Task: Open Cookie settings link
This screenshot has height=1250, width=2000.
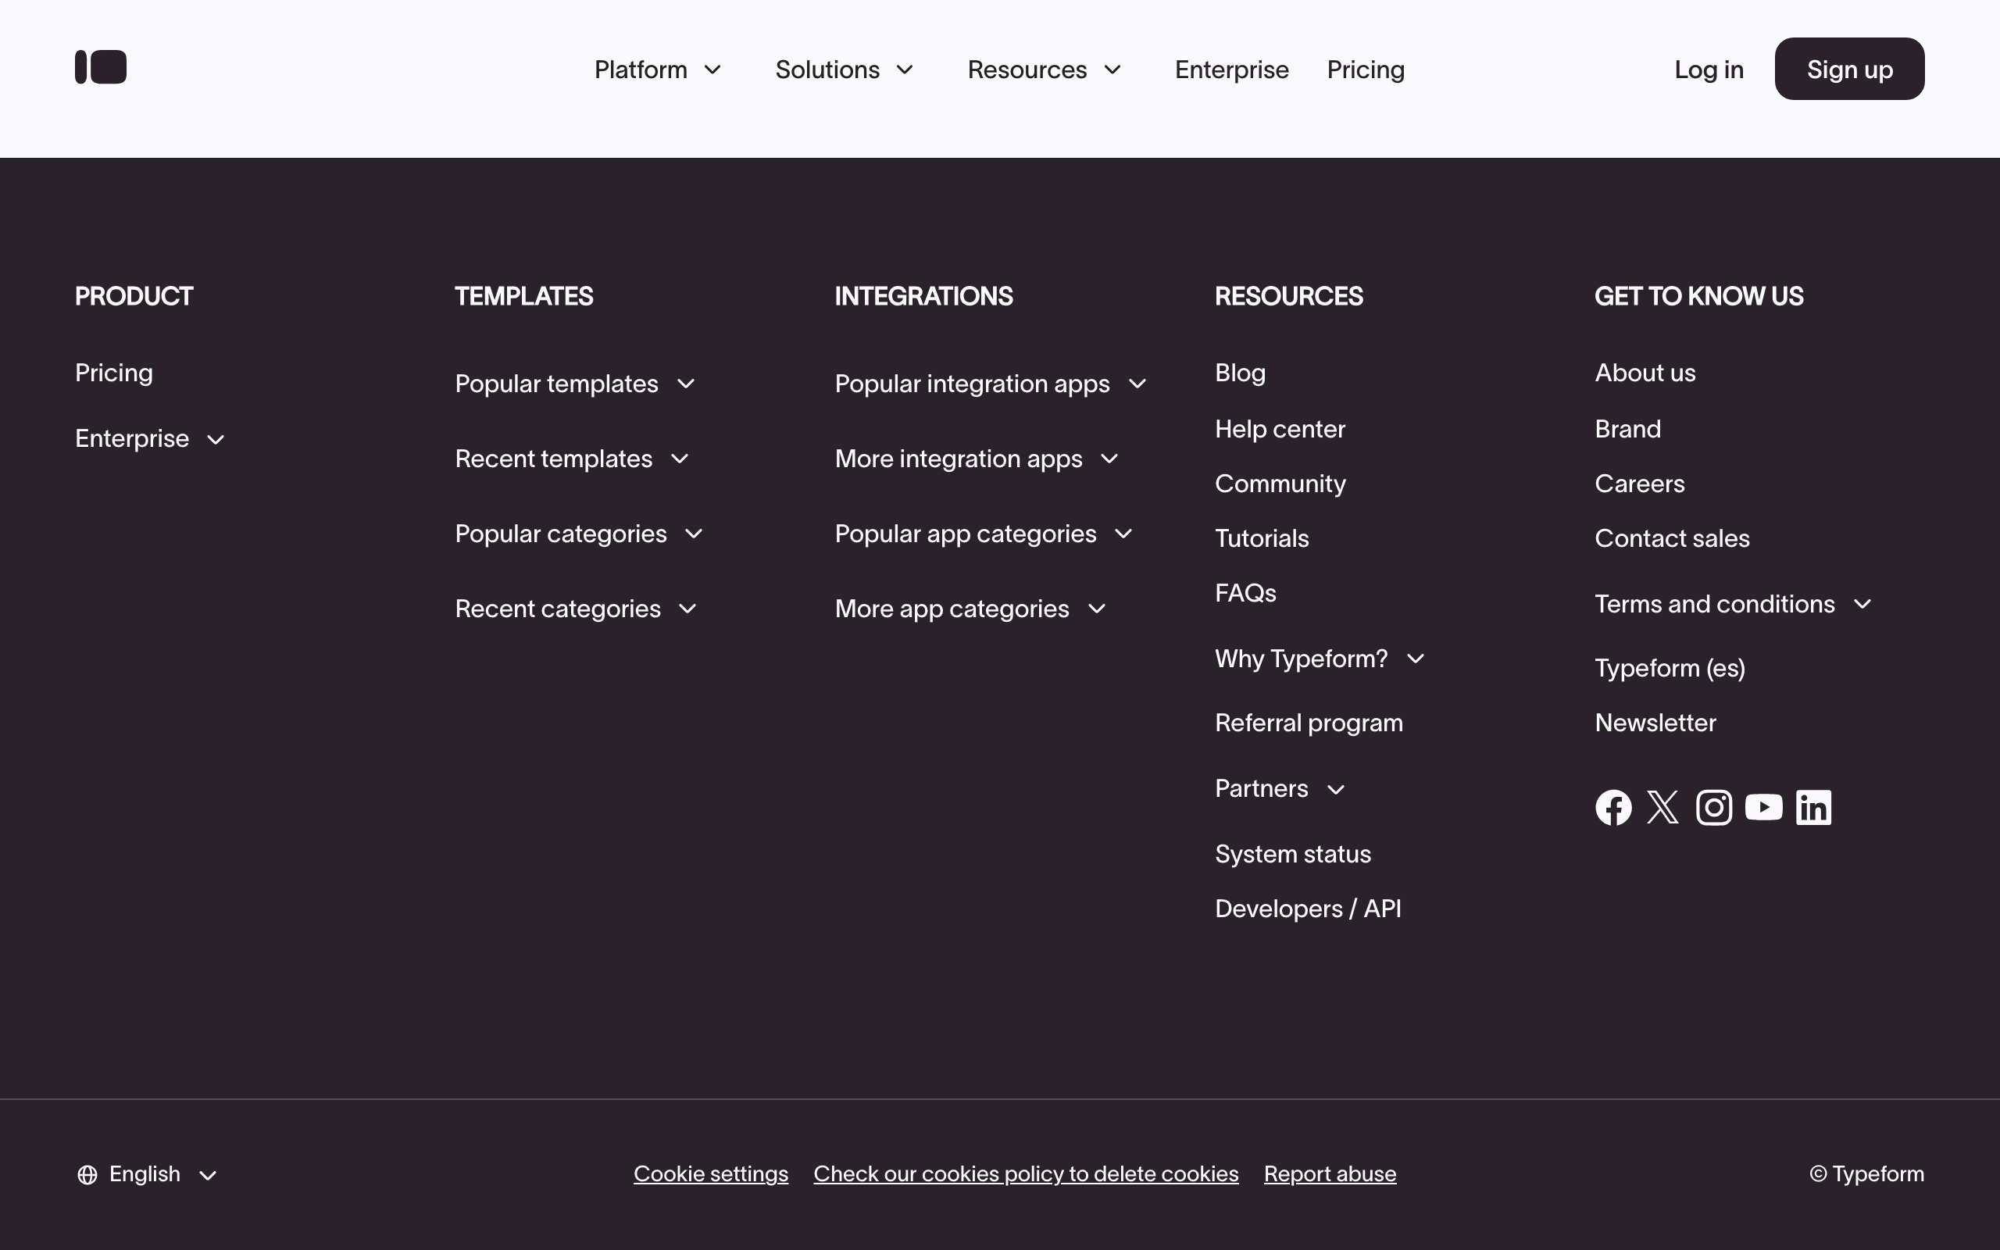Action: tap(711, 1174)
